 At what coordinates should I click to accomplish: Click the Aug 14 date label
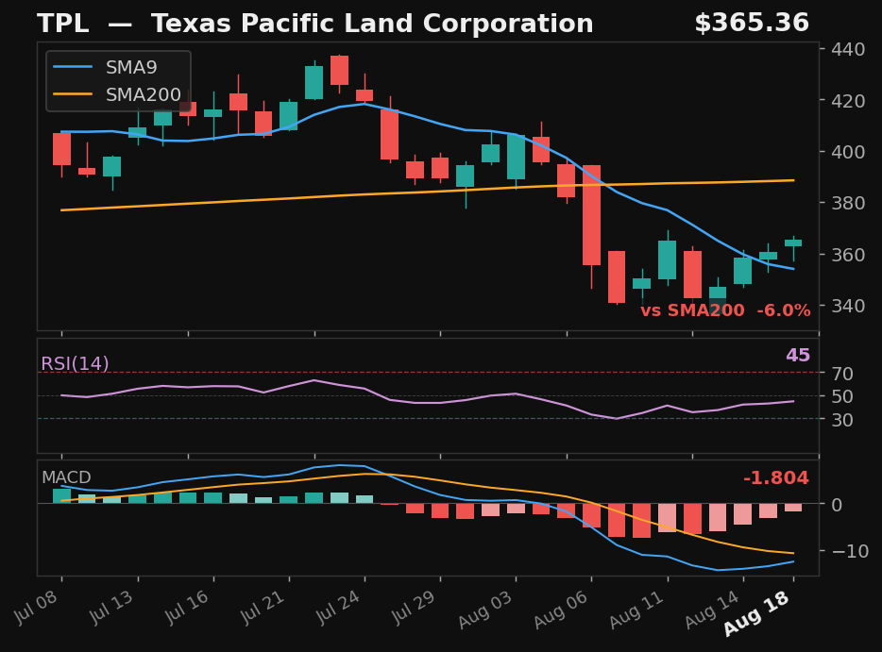[712, 610]
